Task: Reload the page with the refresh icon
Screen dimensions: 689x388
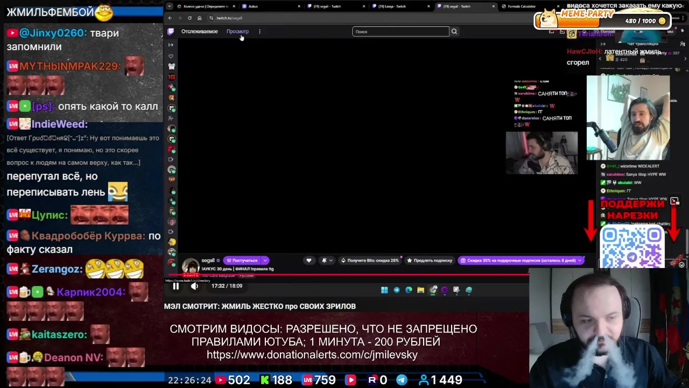Action: click(x=189, y=18)
